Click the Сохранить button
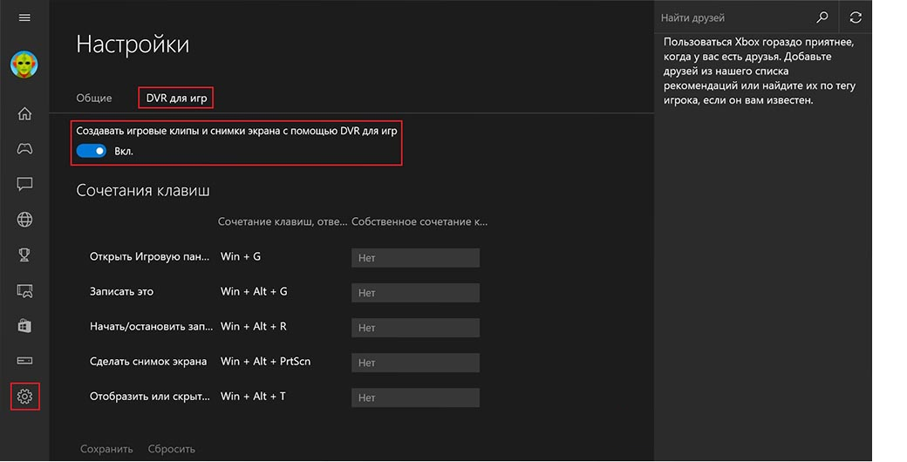 106,449
